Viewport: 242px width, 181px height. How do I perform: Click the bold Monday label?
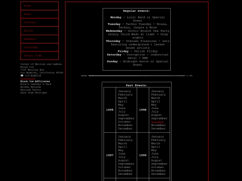(x=116, y=17)
